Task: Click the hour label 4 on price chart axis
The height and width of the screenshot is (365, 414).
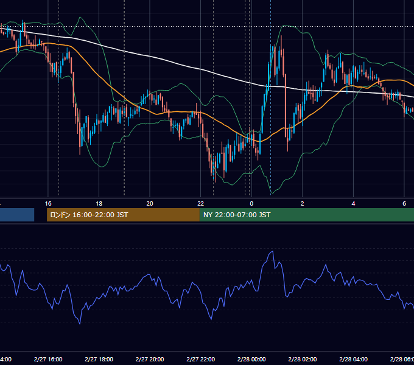Action: [353, 204]
